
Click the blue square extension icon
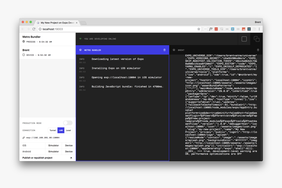(x=232, y=29)
